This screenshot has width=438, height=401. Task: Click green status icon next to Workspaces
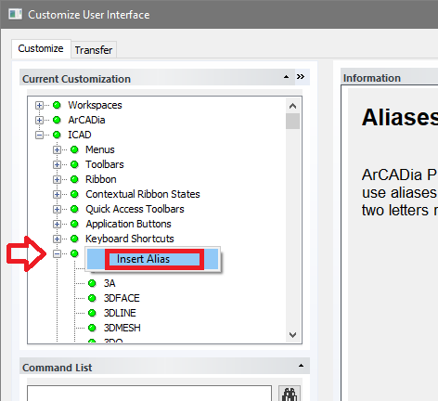57,105
